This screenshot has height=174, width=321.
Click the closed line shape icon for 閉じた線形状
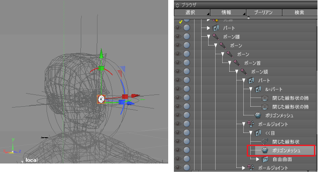point(265,141)
